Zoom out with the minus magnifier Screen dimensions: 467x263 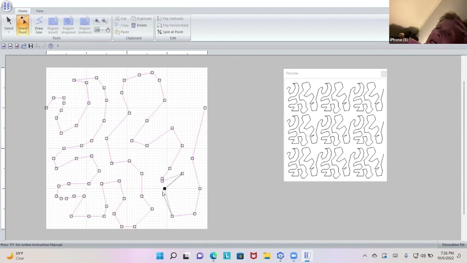[x=104, y=21]
